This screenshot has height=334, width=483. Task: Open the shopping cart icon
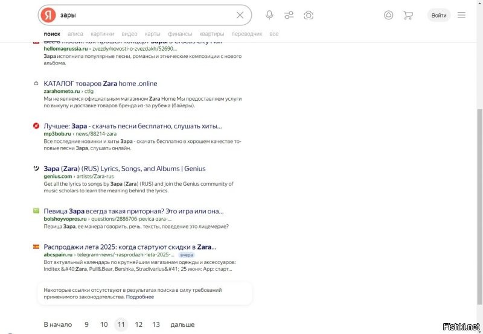(x=408, y=15)
